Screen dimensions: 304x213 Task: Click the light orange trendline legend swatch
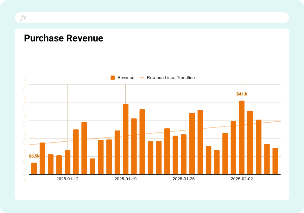(142, 78)
